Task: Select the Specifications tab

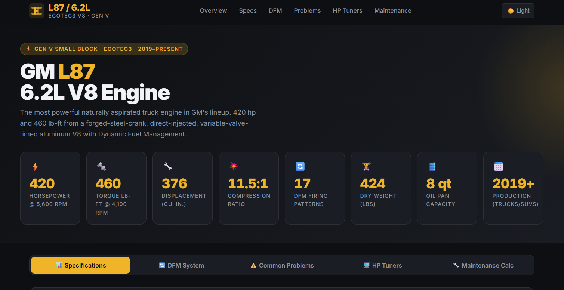Action: pyautogui.click(x=80, y=265)
